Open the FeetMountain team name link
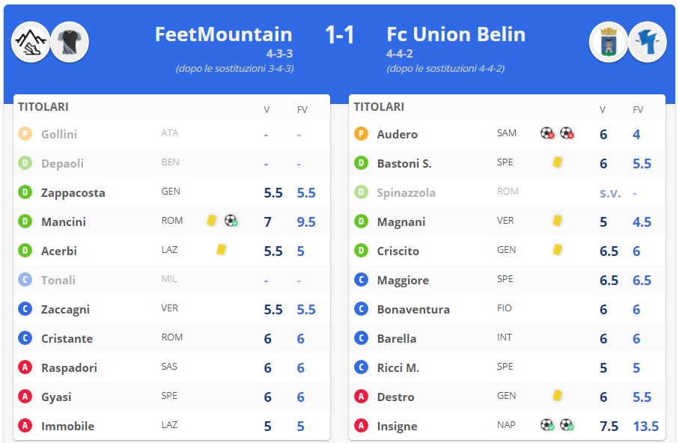Viewport: 679px width, 443px height. 223,34
